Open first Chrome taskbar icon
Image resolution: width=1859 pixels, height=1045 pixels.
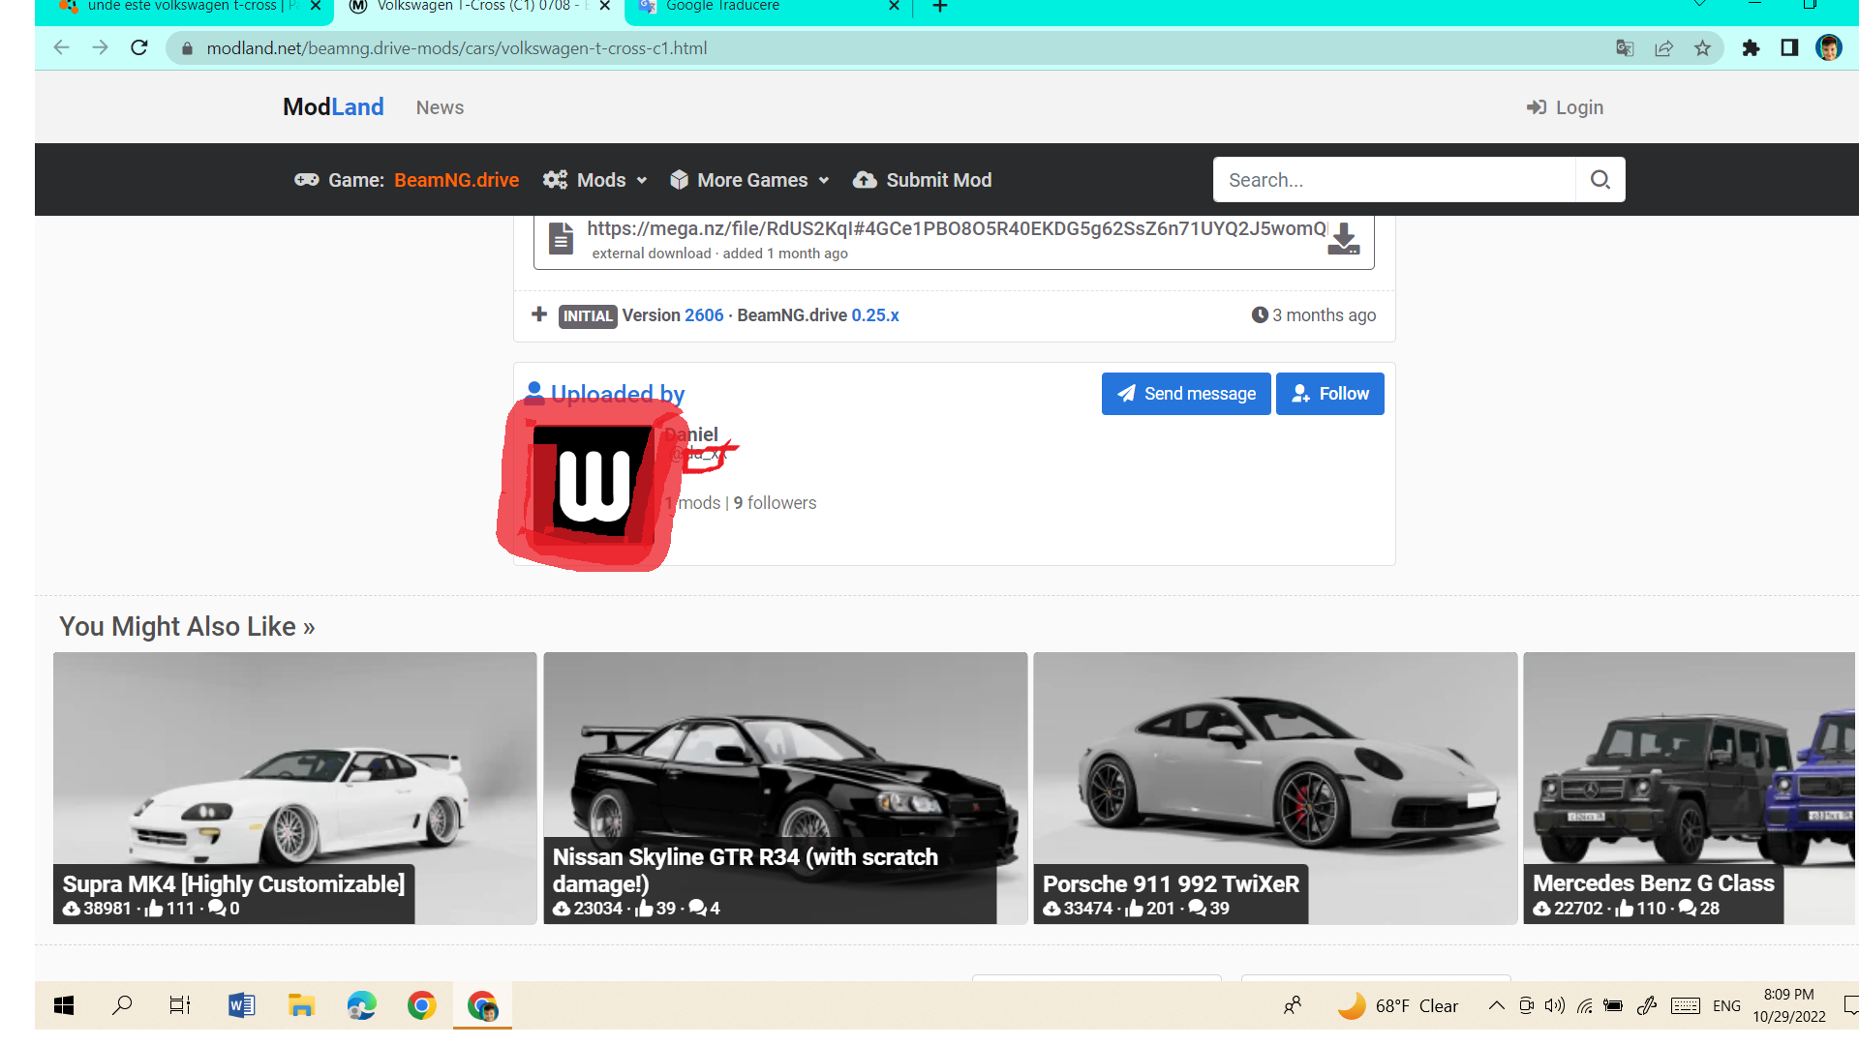(x=421, y=1005)
